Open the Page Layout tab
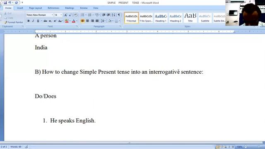Viewport: 265px width, 149px height. [35, 8]
